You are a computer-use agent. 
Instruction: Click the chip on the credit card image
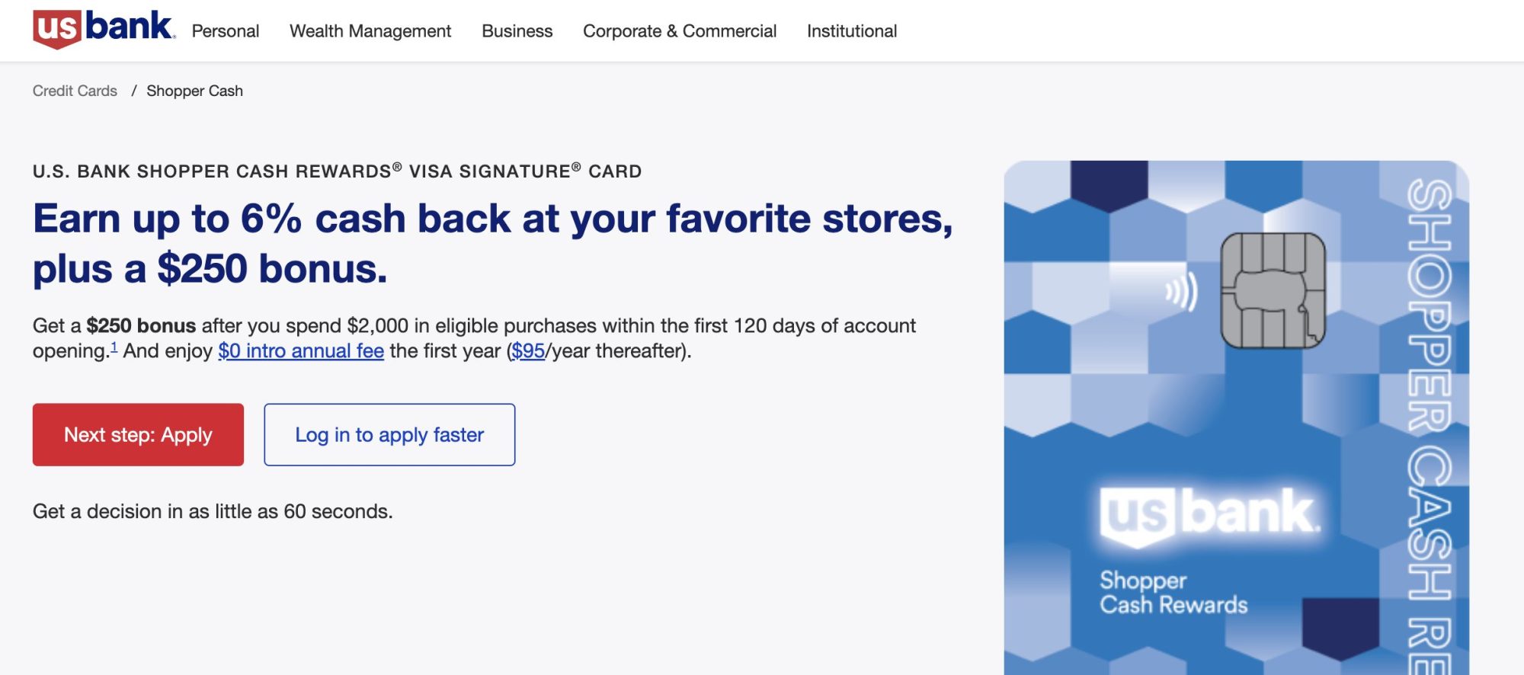point(1273,290)
